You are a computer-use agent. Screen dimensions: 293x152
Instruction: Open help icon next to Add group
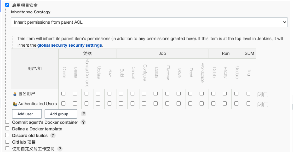coord(83,114)
